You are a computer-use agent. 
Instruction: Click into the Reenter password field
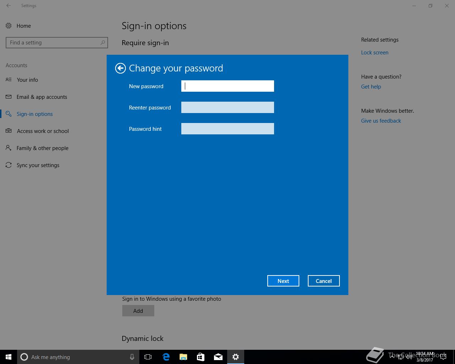coord(227,107)
